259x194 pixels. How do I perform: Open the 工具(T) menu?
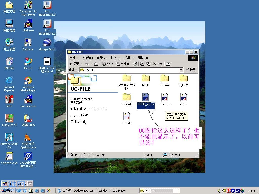tap(129, 58)
